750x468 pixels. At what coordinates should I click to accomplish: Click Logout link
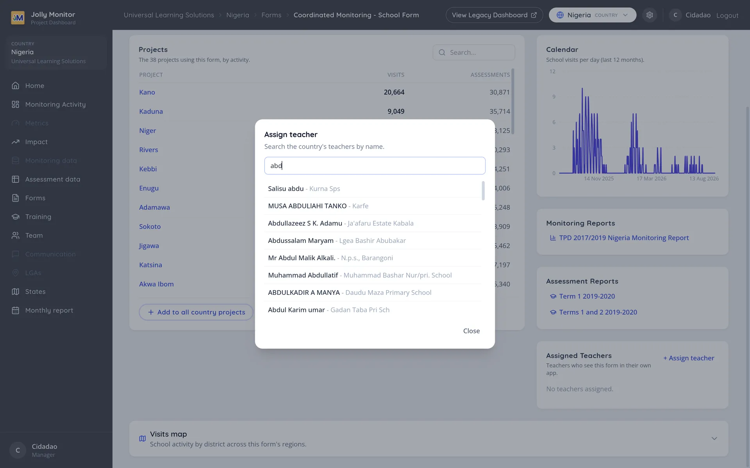727,16
